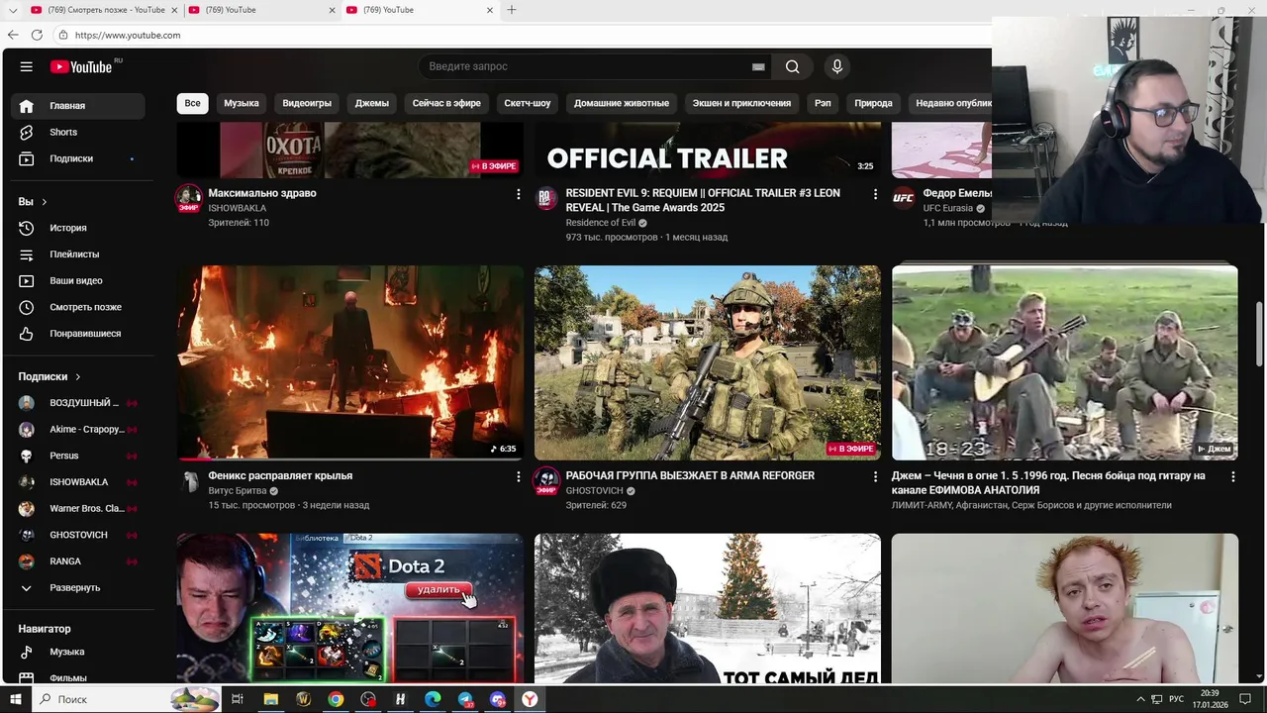
Task: Click the browser address bar URL
Action: click(x=128, y=35)
